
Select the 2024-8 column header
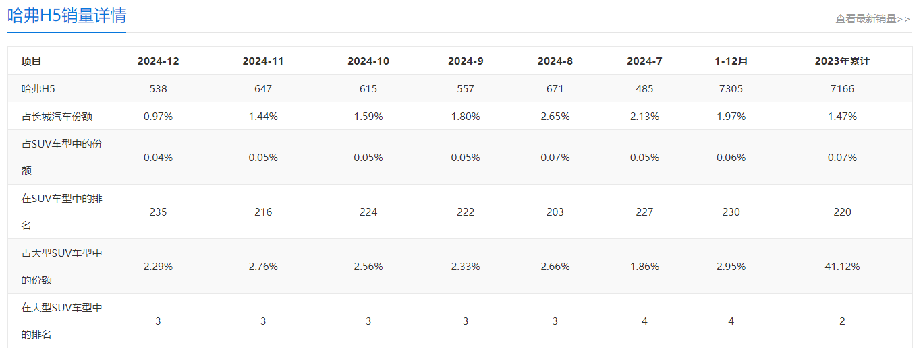[555, 61]
